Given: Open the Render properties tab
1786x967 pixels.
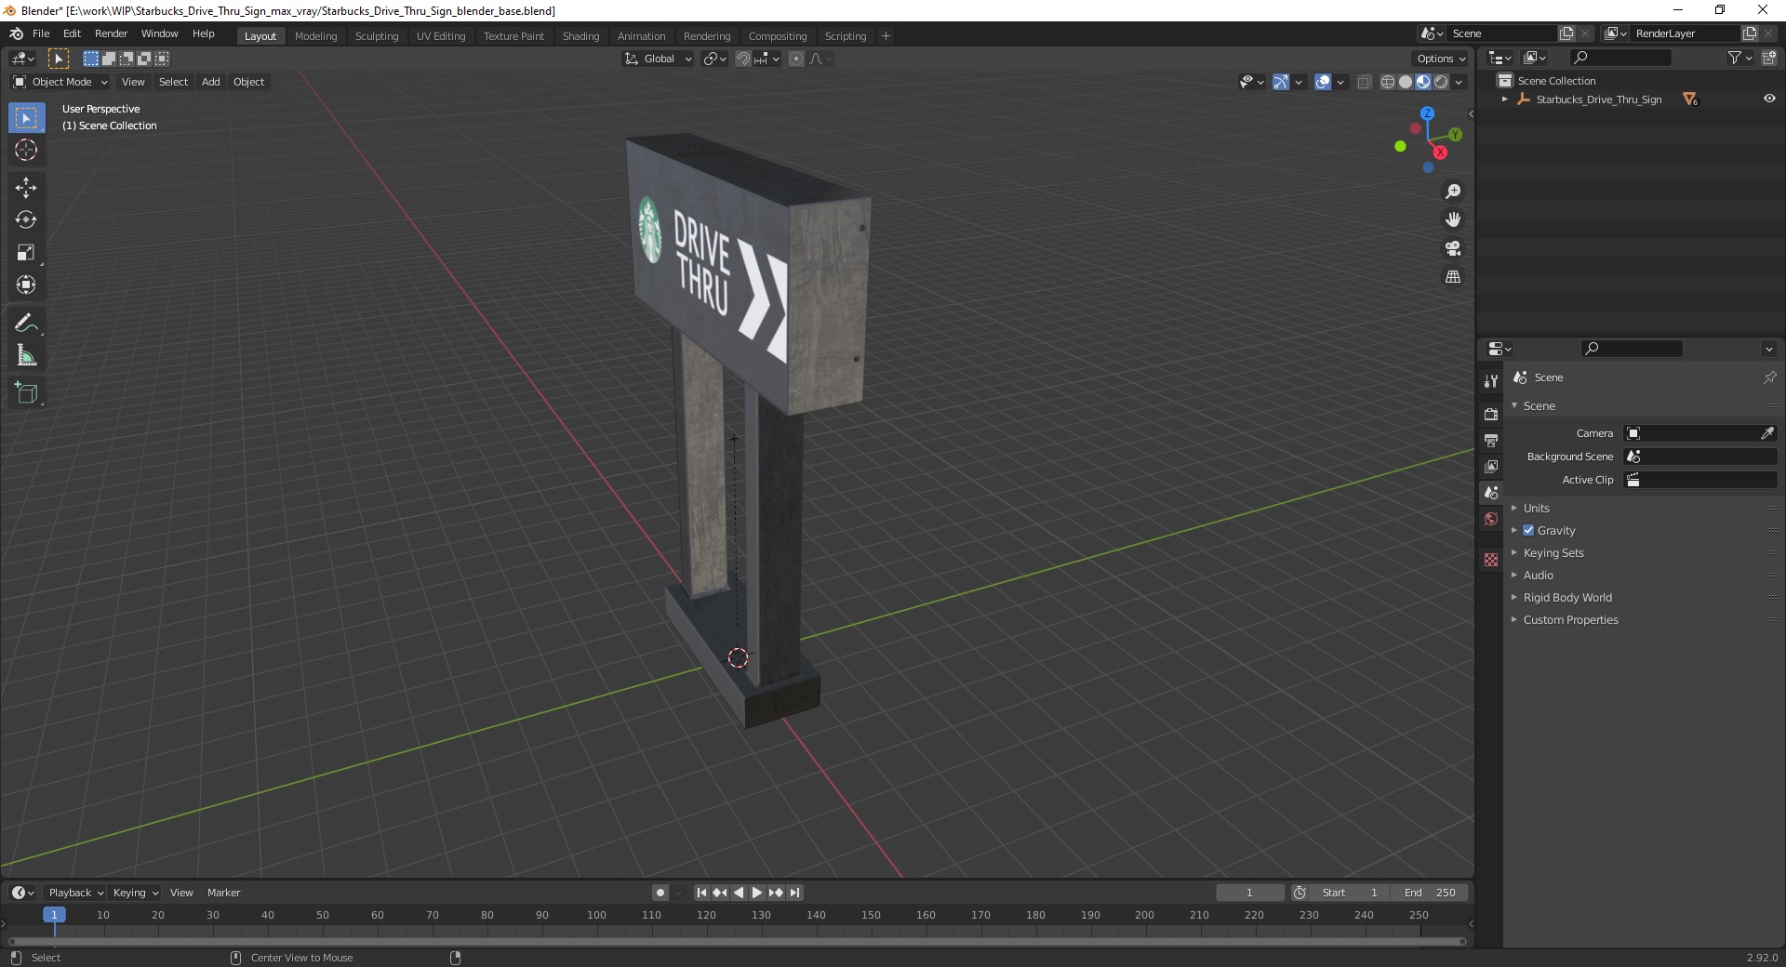Looking at the screenshot, I should coord(1491,415).
